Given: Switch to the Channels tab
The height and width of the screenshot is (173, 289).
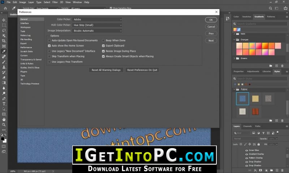Looking at the screenshot, I should pos(247,126).
